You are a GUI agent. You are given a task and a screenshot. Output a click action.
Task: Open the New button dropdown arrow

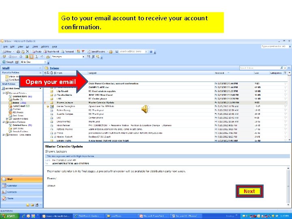[14, 52]
